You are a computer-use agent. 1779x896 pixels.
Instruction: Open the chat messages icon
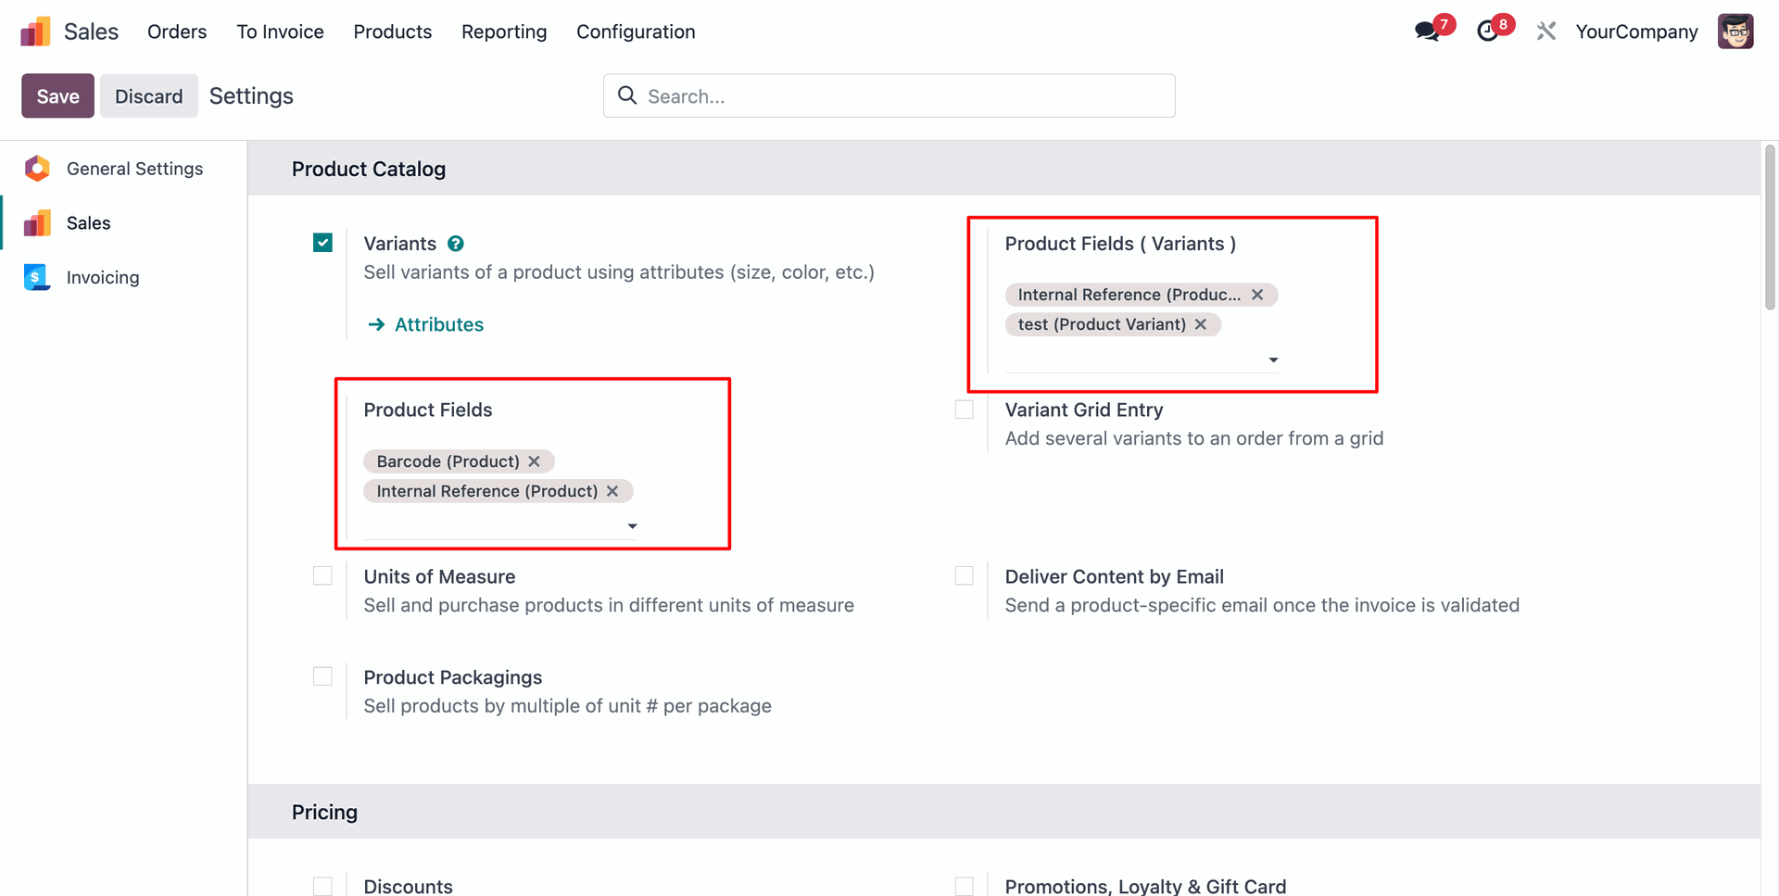1428,32
